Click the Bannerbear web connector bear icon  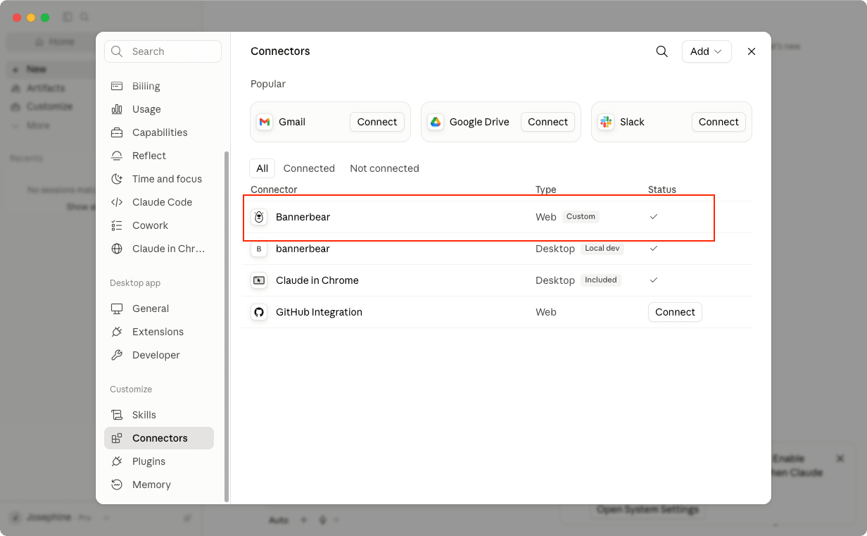(259, 217)
